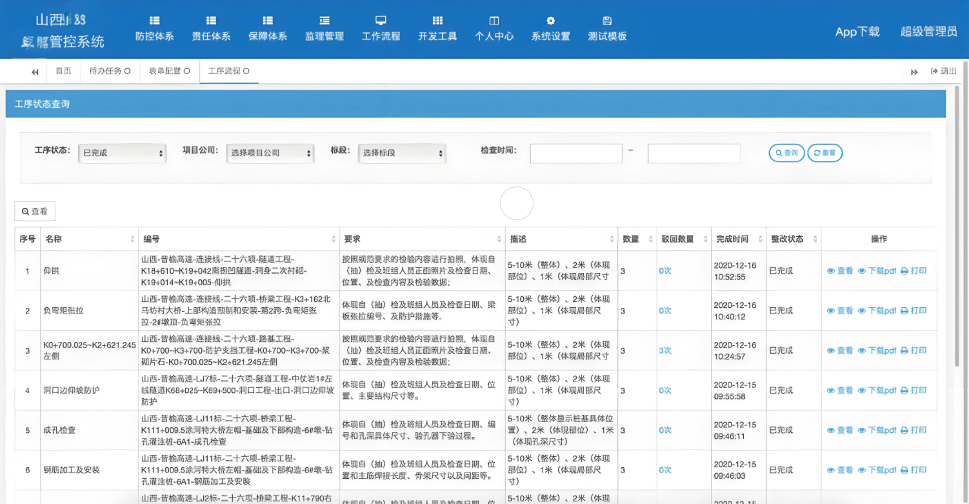Open the 系统设置 gear icon
This screenshot has height=504, width=969.
(x=550, y=21)
